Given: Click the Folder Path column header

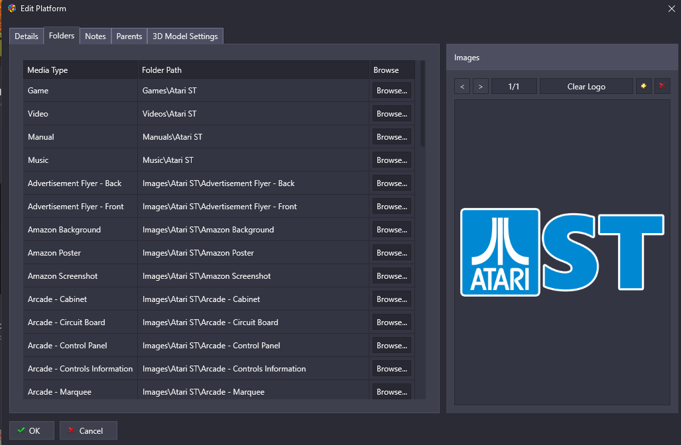Looking at the screenshot, I should pos(254,70).
